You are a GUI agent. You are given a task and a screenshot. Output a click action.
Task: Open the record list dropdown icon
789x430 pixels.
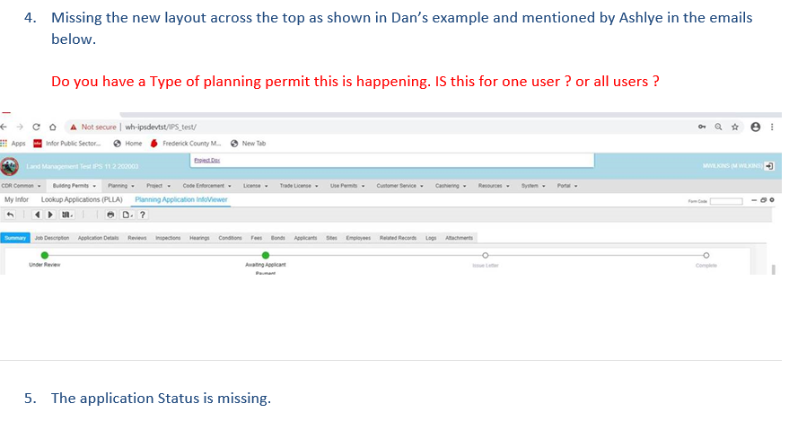click(67, 215)
